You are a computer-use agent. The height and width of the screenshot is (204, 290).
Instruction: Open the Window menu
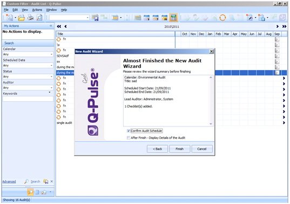point(51,10)
